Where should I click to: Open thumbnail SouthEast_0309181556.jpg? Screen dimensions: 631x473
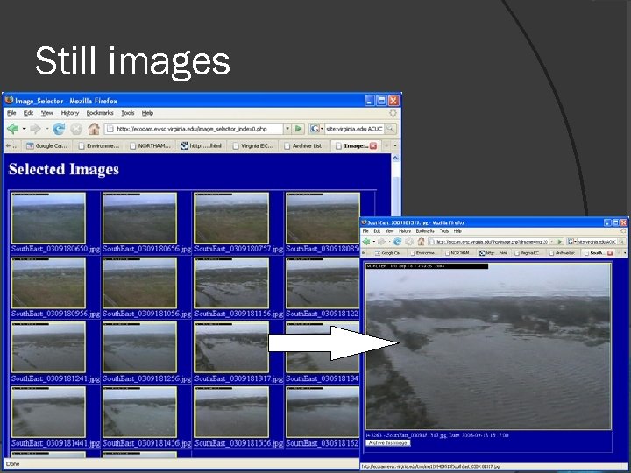click(x=231, y=412)
